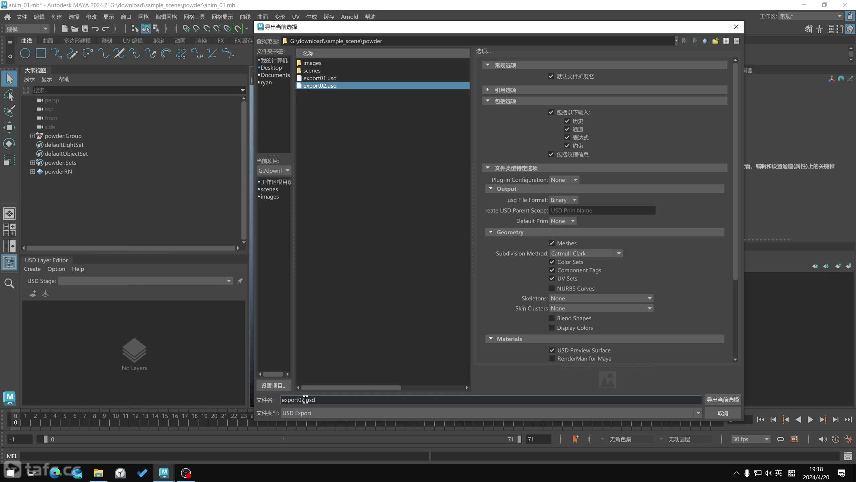Click 导出当前选择 export button
Viewport: 856px width, 482px height.
pos(723,400)
